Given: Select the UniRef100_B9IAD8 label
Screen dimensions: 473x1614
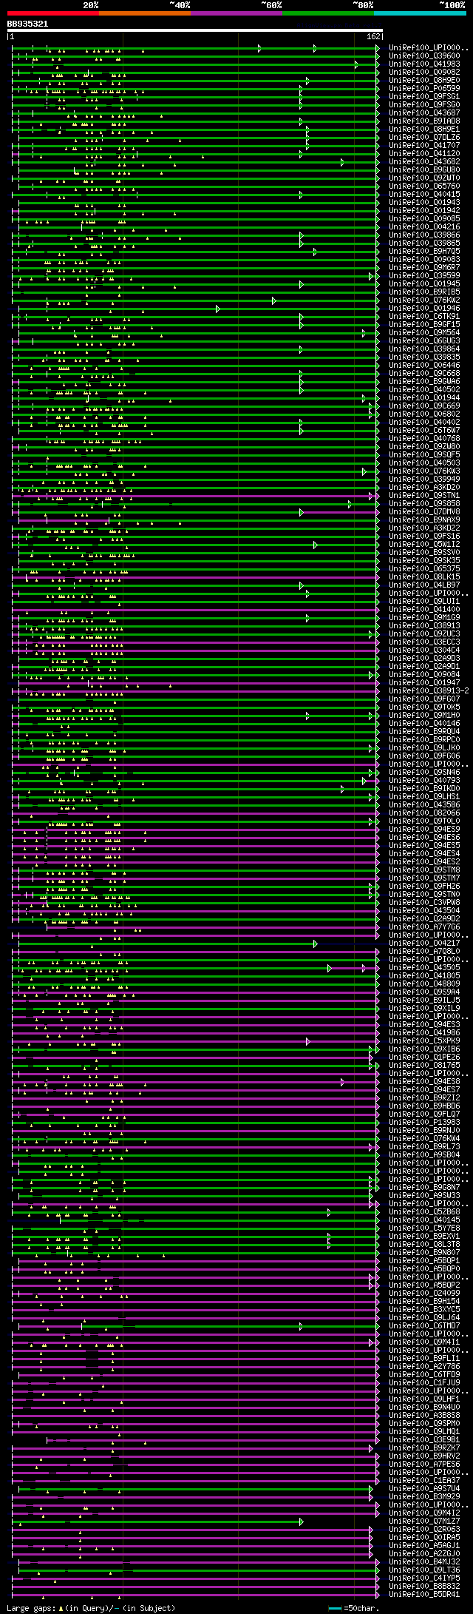Looking at the screenshot, I should click(424, 121).
